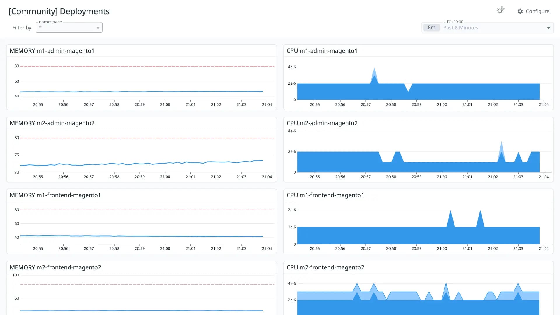560x315 pixels.
Task: Open the namespace filter dropdown
Action: point(69,27)
